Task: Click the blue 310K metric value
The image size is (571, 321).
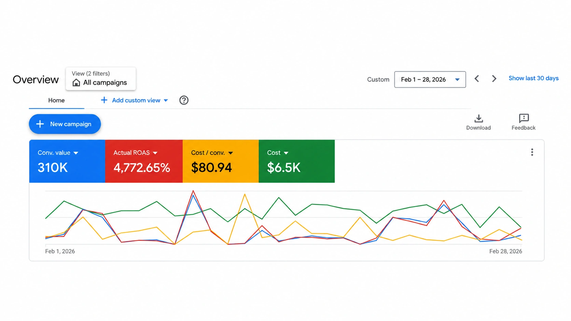Action: [x=53, y=167]
